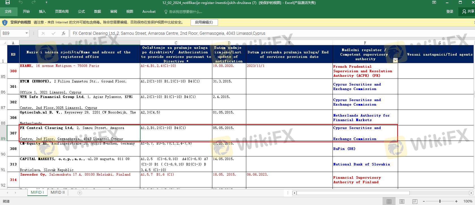Switch to the MIFID II sheet tab
This screenshot has height=205, width=475.
[58, 192]
